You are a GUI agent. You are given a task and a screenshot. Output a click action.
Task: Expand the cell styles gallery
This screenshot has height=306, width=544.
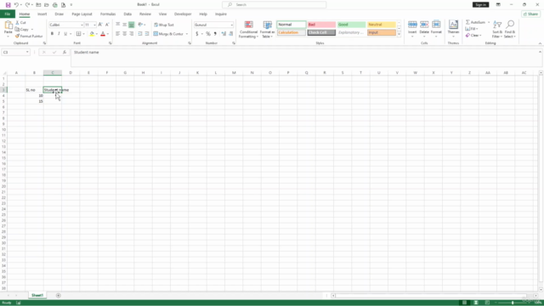(x=399, y=34)
